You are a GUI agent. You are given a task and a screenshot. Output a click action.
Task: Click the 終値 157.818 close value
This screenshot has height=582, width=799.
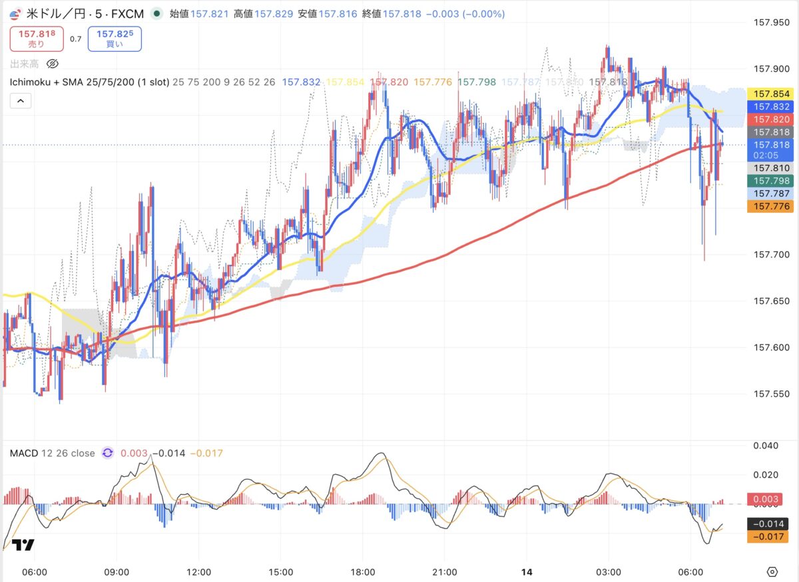[392, 13]
